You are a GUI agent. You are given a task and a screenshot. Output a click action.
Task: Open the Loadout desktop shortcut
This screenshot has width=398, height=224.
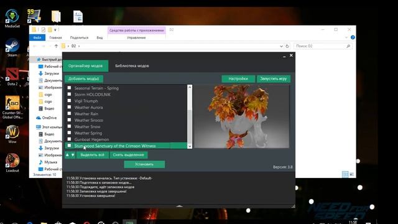tap(12, 162)
